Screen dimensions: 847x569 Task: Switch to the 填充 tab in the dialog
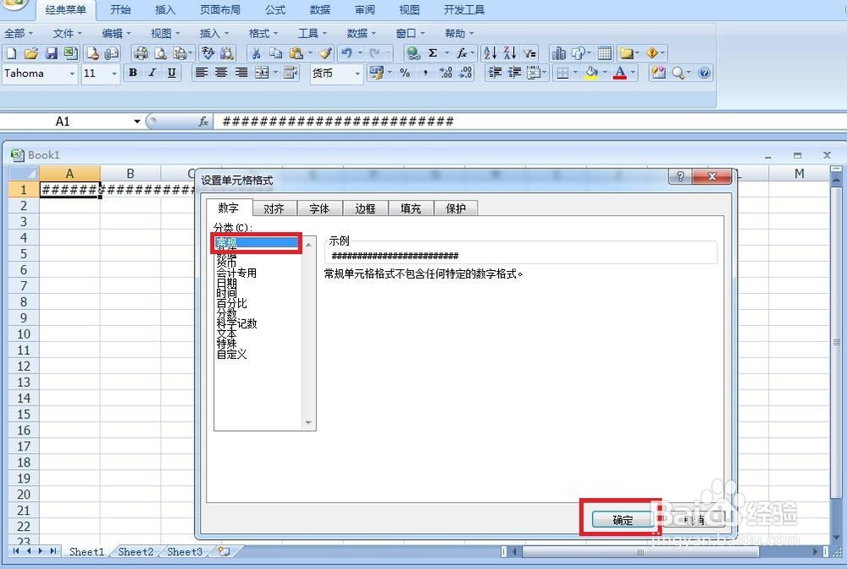tap(411, 208)
